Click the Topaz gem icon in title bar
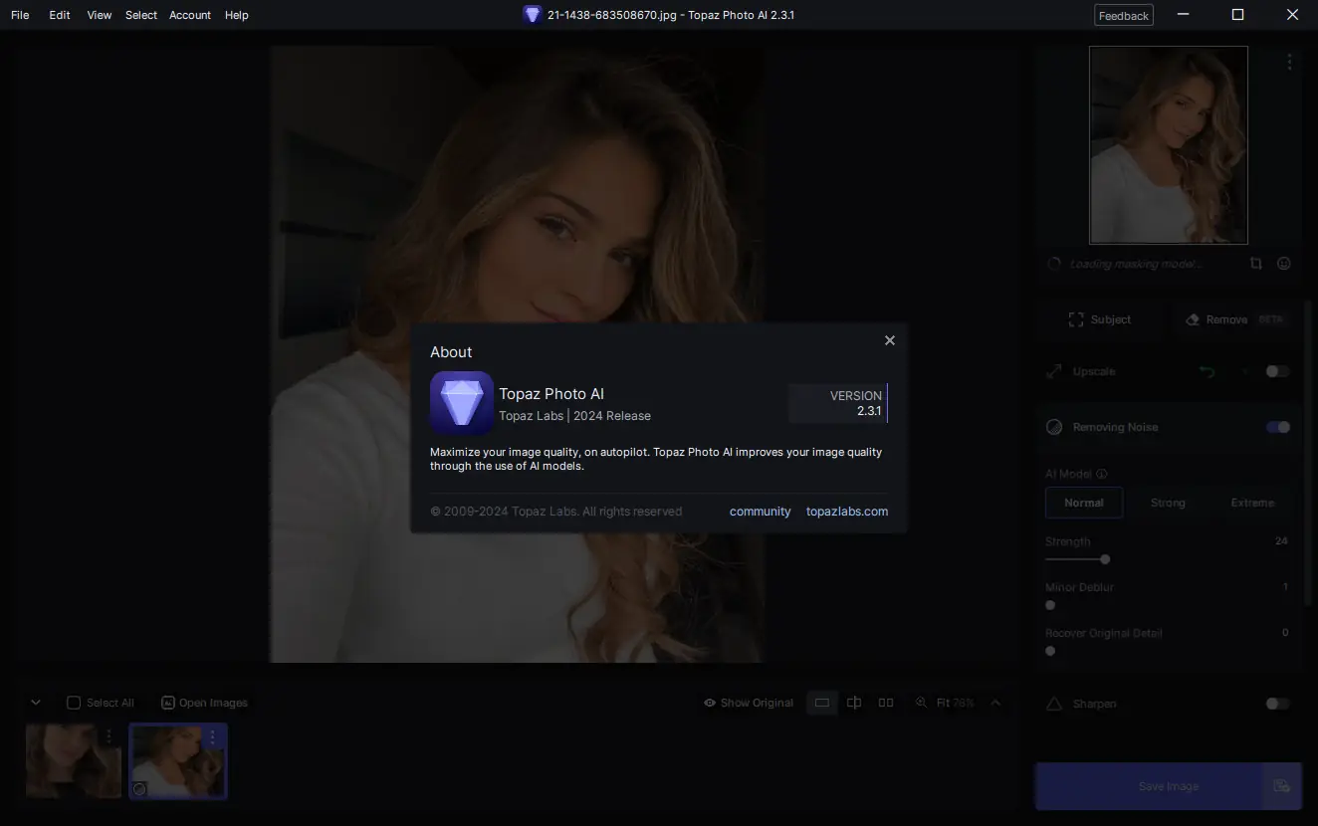The width and height of the screenshot is (1318, 826). (532, 15)
